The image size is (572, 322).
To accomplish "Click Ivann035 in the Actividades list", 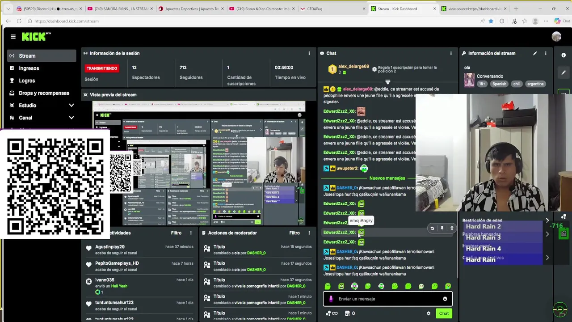I will [105, 280].
